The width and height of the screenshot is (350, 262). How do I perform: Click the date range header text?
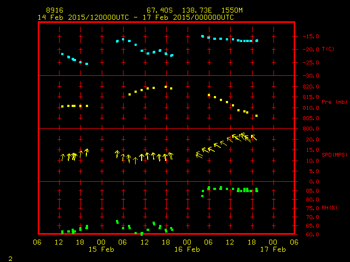[136, 17]
